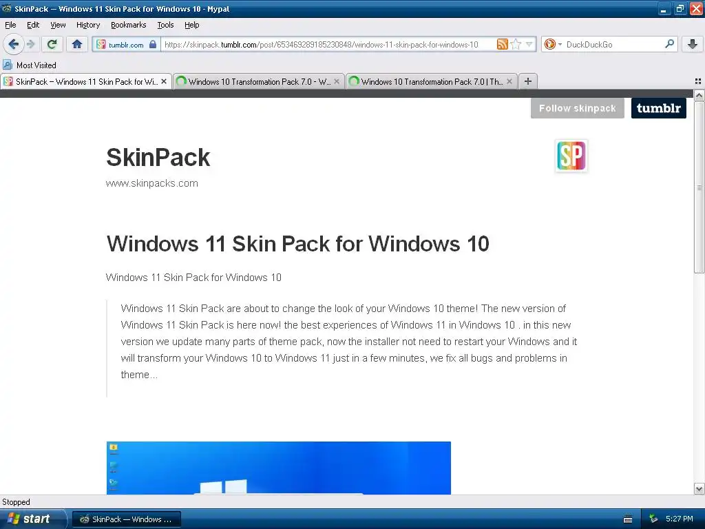
Task: Click the padlock security icon
Action: tap(153, 45)
